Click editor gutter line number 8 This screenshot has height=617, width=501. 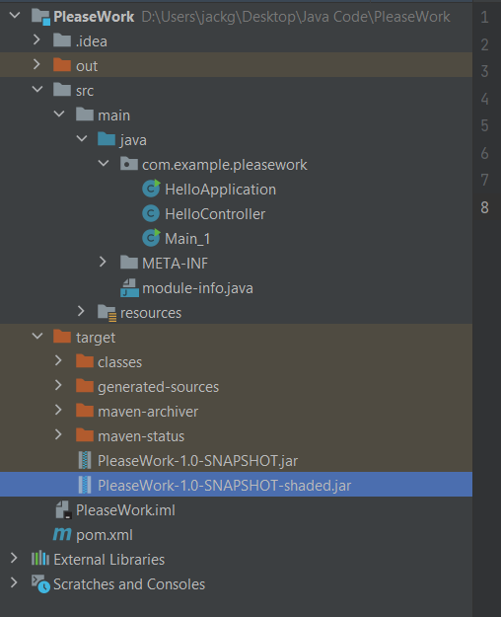(x=484, y=207)
